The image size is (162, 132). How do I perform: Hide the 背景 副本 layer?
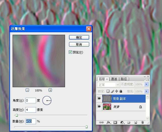point(99,99)
